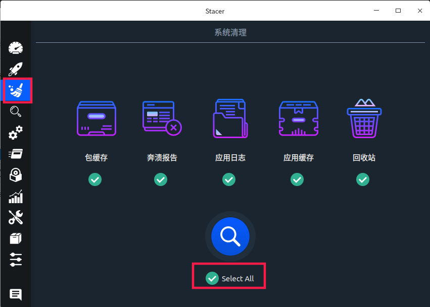Open Settings sliders icon in sidebar

coord(16,260)
